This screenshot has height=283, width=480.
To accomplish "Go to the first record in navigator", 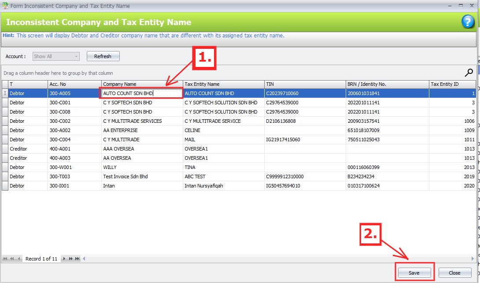I will click(x=6, y=259).
